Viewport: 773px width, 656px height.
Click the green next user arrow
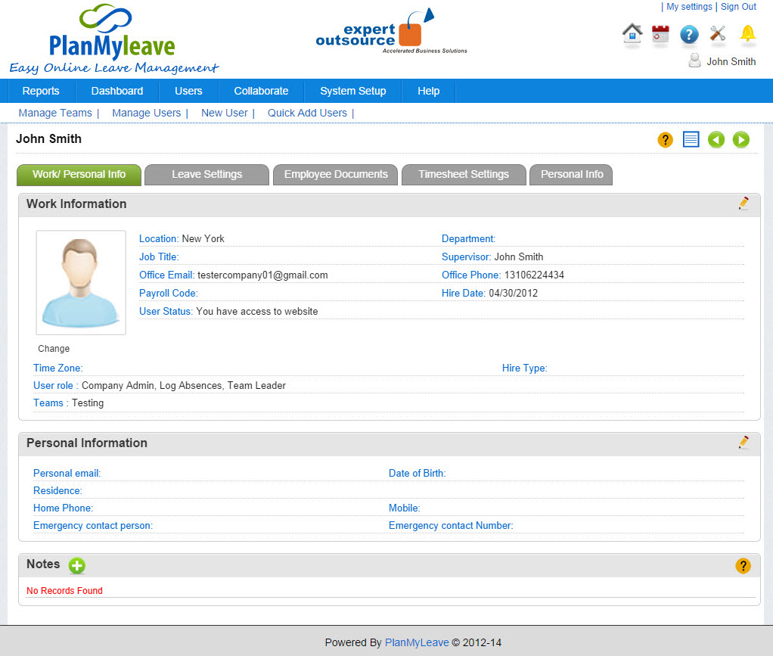point(741,139)
